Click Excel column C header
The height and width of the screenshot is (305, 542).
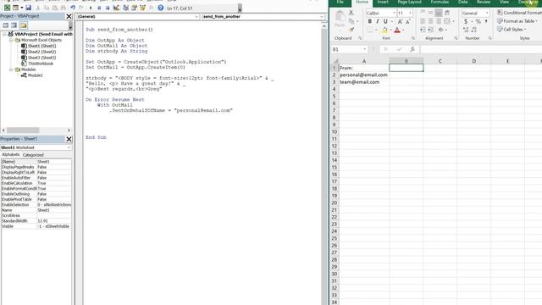440,61
